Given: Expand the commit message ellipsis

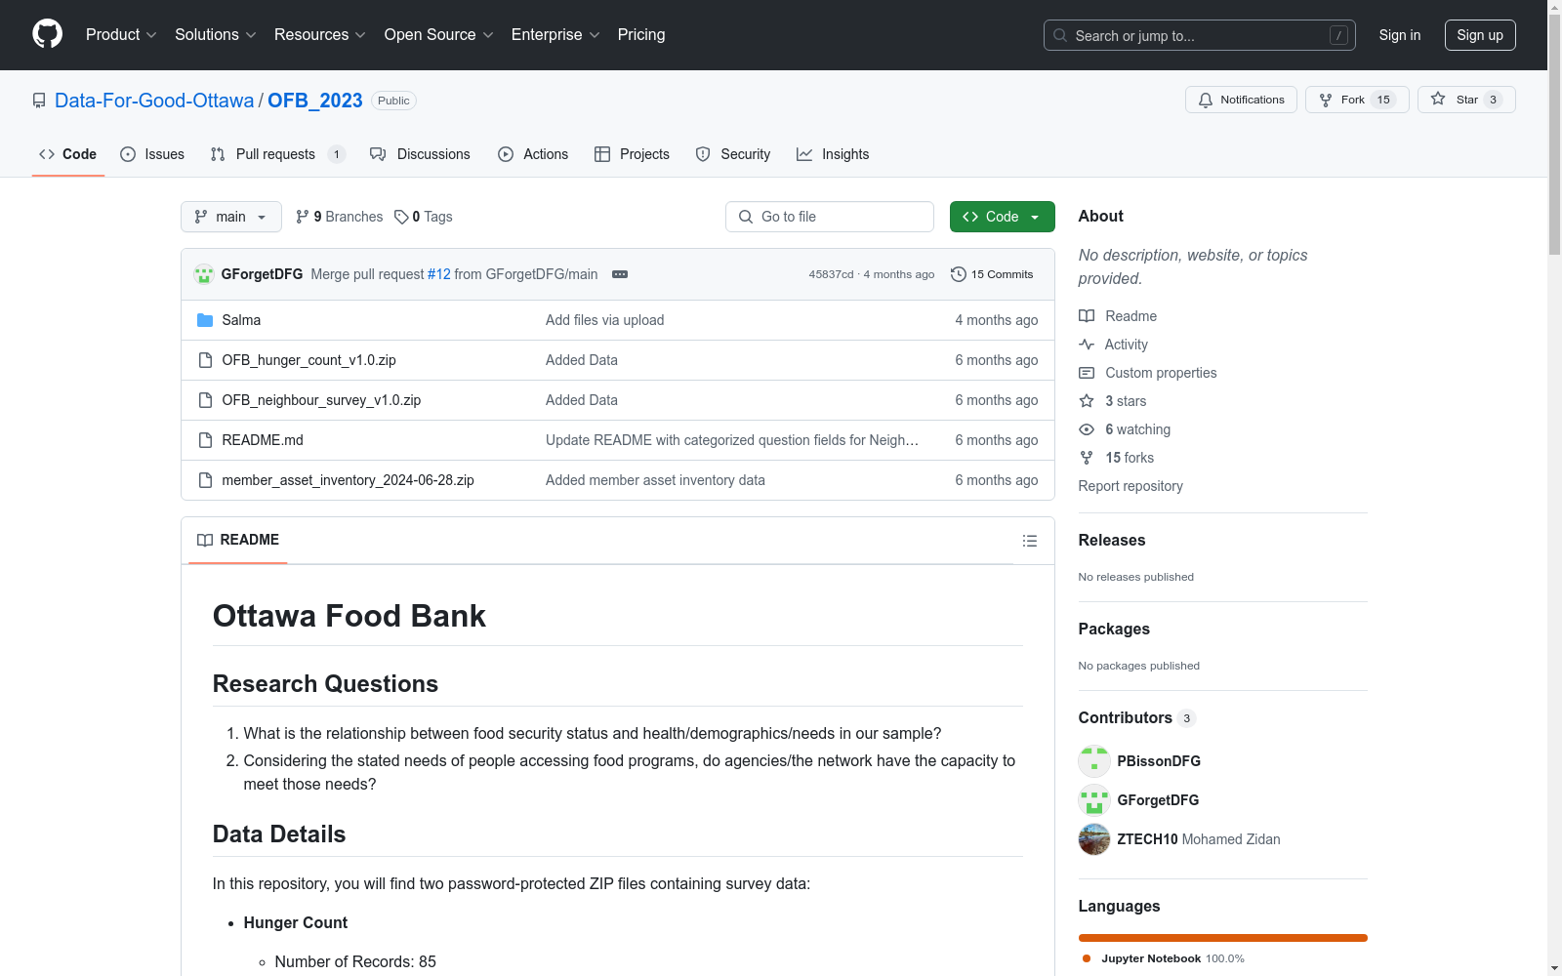Looking at the screenshot, I should (620, 274).
